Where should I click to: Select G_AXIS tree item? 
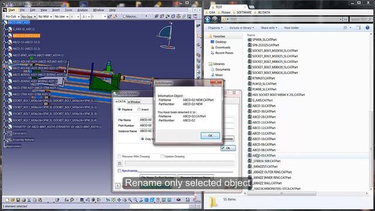coord(23,29)
